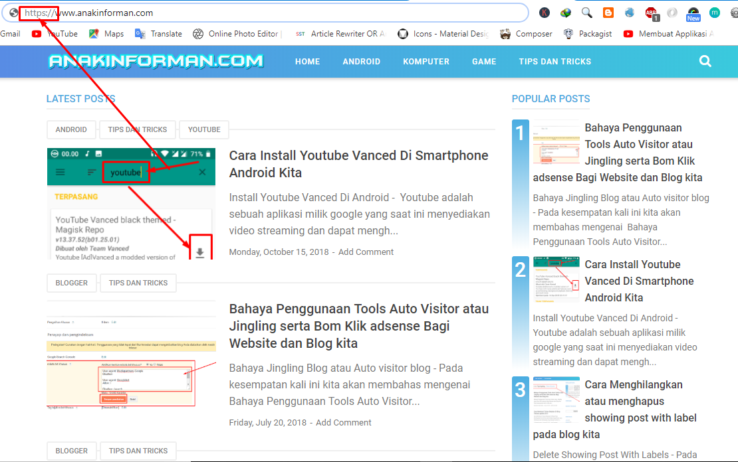Click the ANAKINFORMAN.COM site logo
This screenshot has width=738, height=462.
(156, 61)
